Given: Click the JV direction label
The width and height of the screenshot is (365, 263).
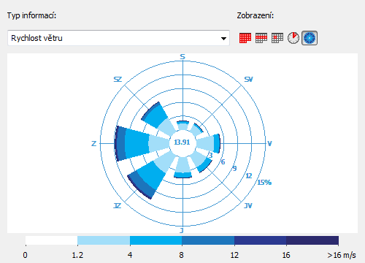Looking at the screenshot, I should [248, 206].
